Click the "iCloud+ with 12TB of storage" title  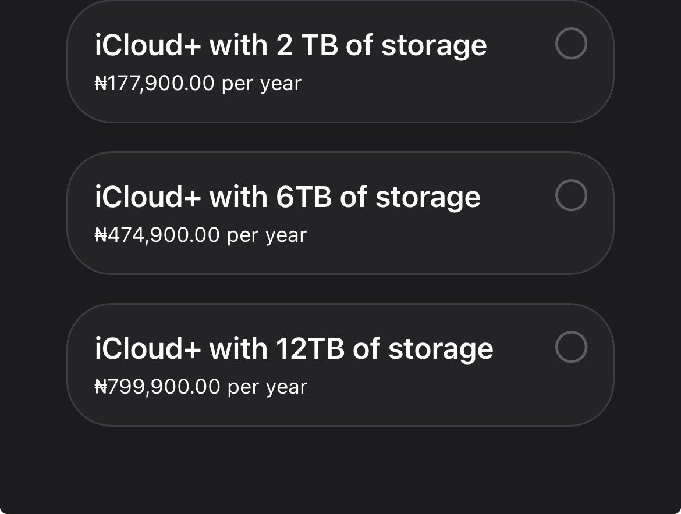[294, 349]
